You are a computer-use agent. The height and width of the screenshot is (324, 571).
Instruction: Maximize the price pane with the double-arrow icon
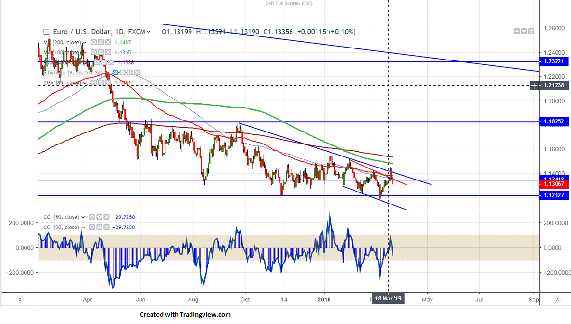531,31
